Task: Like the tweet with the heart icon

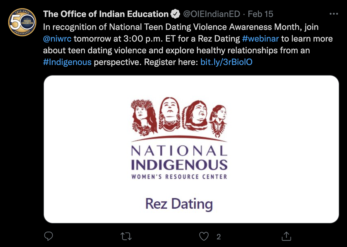Action: [204, 236]
